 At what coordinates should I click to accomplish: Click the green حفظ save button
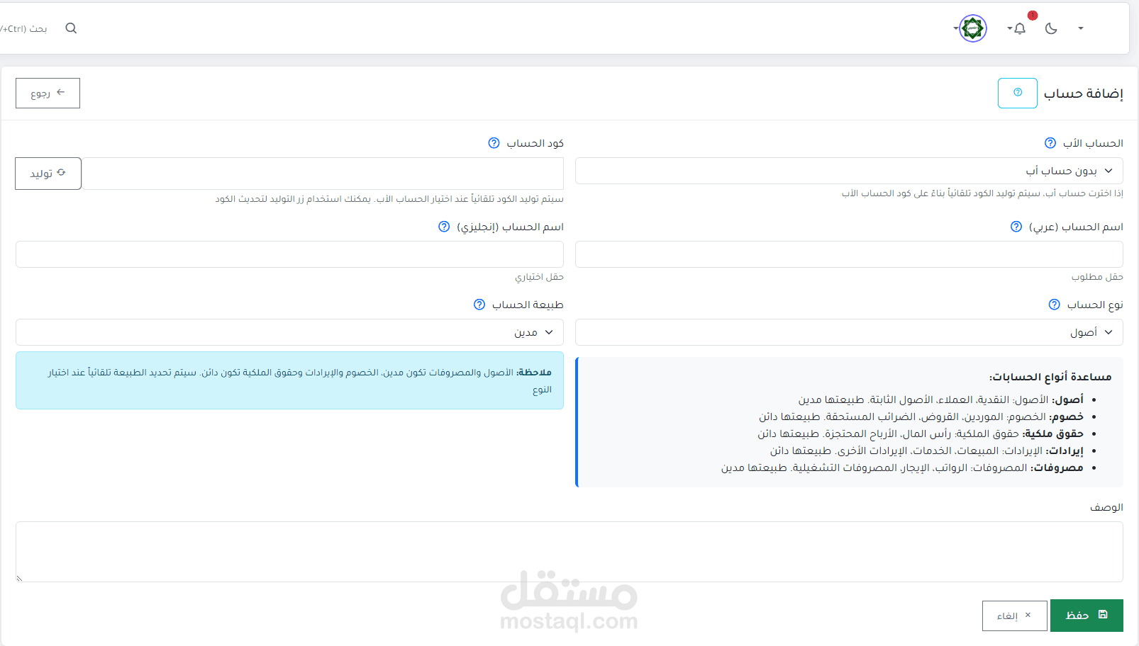coord(1087,616)
